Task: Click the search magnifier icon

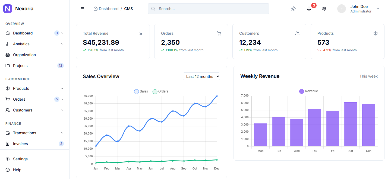Action: [x=153, y=9]
